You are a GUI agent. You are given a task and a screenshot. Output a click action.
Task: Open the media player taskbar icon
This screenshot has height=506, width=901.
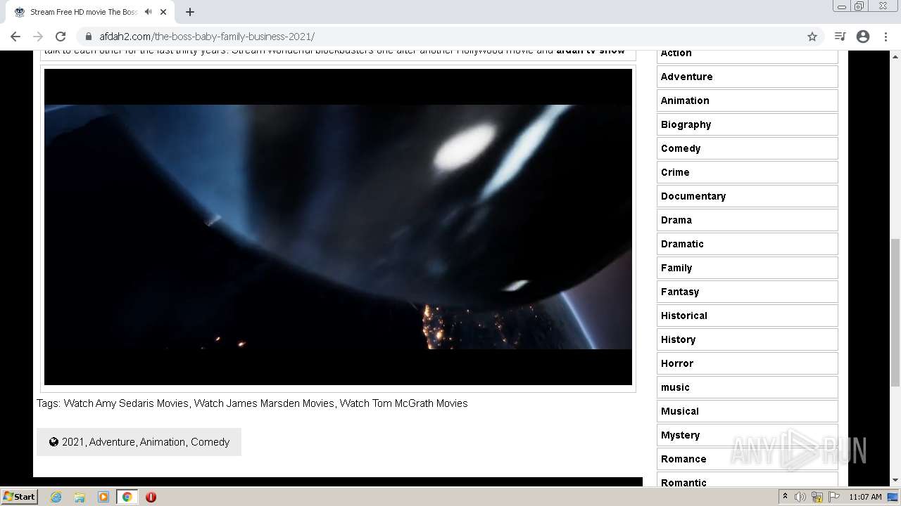click(x=103, y=497)
